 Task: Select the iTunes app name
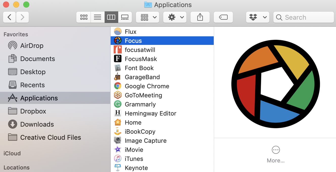pyautogui.click(x=134, y=159)
